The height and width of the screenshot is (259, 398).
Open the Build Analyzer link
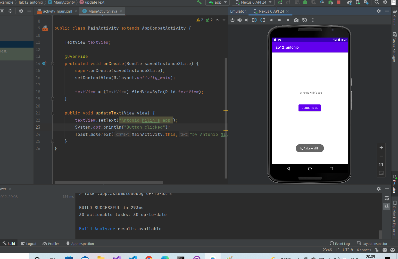click(x=97, y=229)
